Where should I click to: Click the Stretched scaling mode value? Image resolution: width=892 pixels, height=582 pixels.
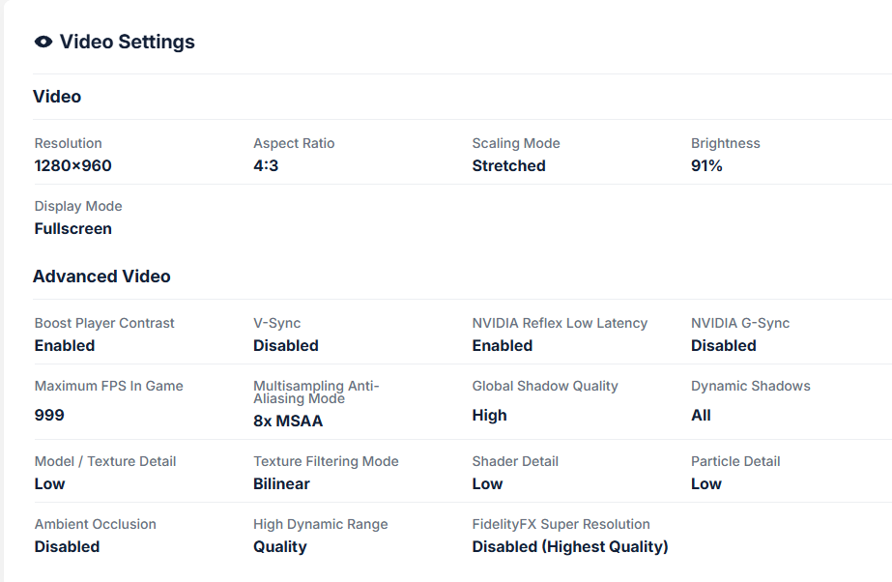508,165
